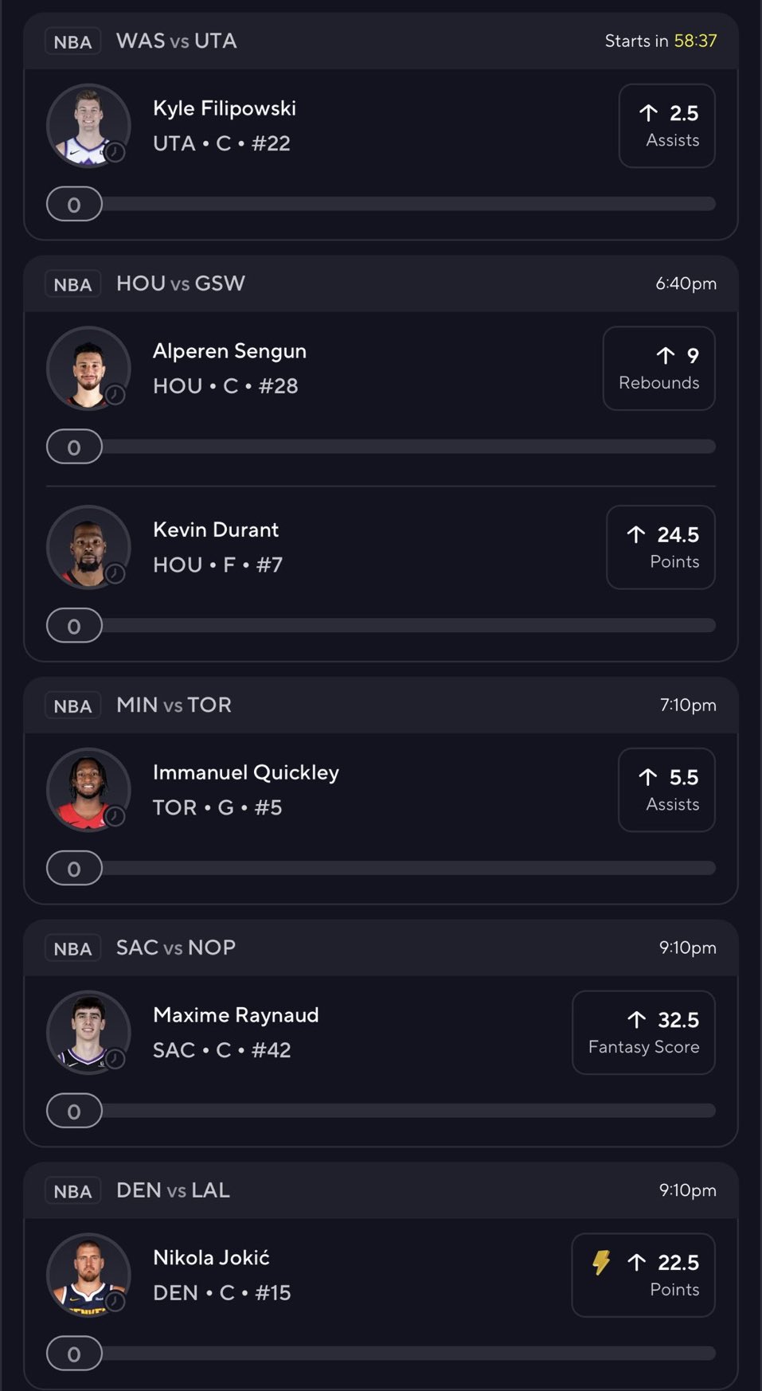Image resolution: width=762 pixels, height=1391 pixels.
Task: Tap Nikola Jokić's player headshot
Action: [x=88, y=1274]
